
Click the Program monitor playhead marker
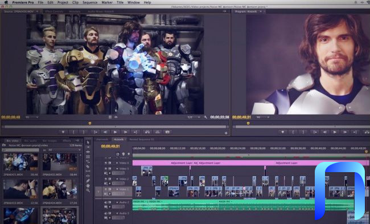click(x=248, y=123)
